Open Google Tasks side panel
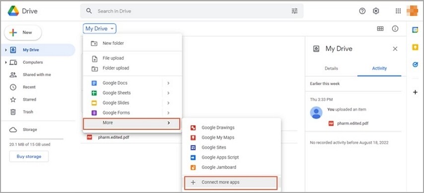The width and height of the screenshot is (424, 193). pos(415,65)
